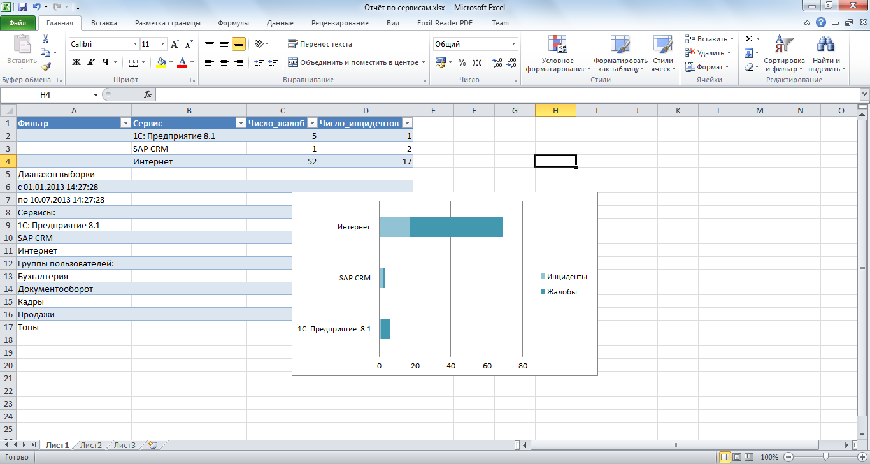Switch to the Лист2 sheet tab
The height and width of the screenshot is (464, 870).
90,446
